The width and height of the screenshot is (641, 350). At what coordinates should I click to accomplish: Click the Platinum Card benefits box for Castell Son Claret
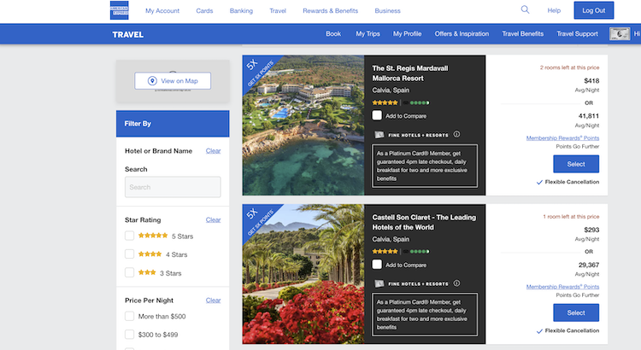point(425,314)
